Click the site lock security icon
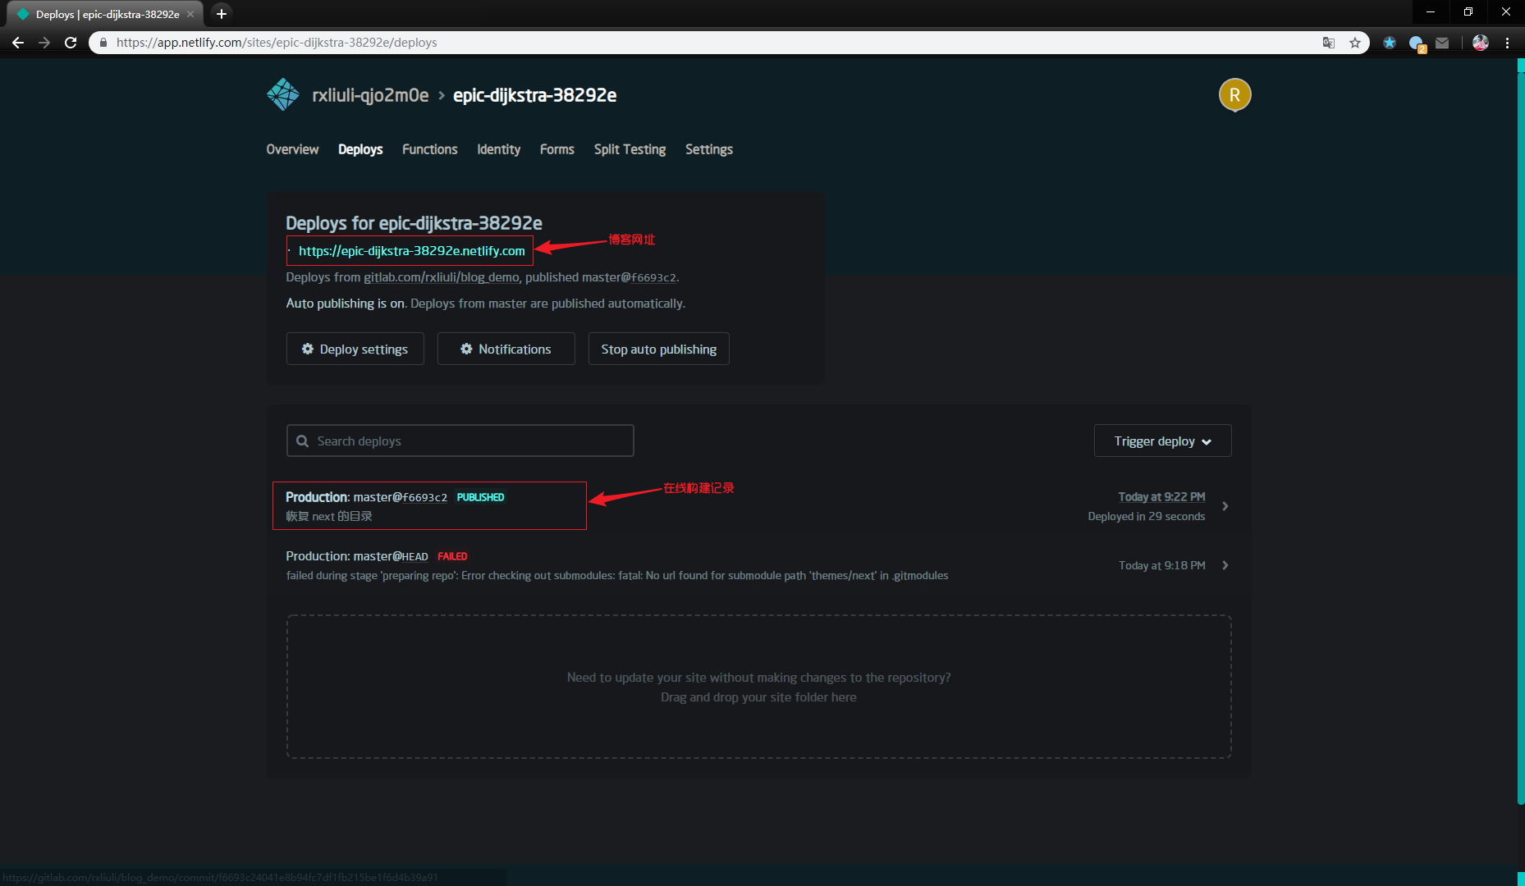This screenshot has width=1525, height=886. pos(103,43)
